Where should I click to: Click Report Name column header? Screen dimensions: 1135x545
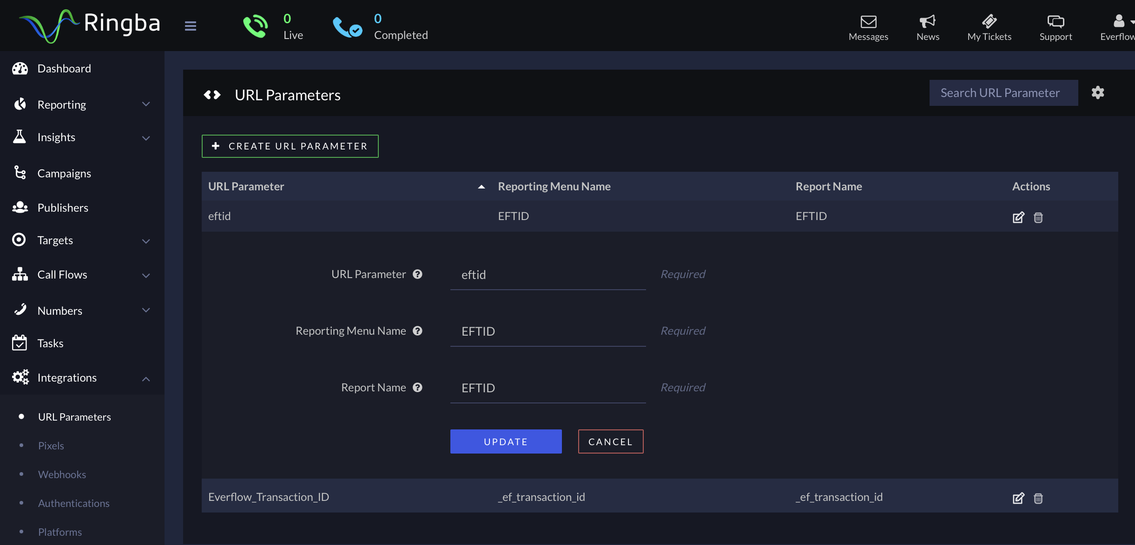pos(829,186)
